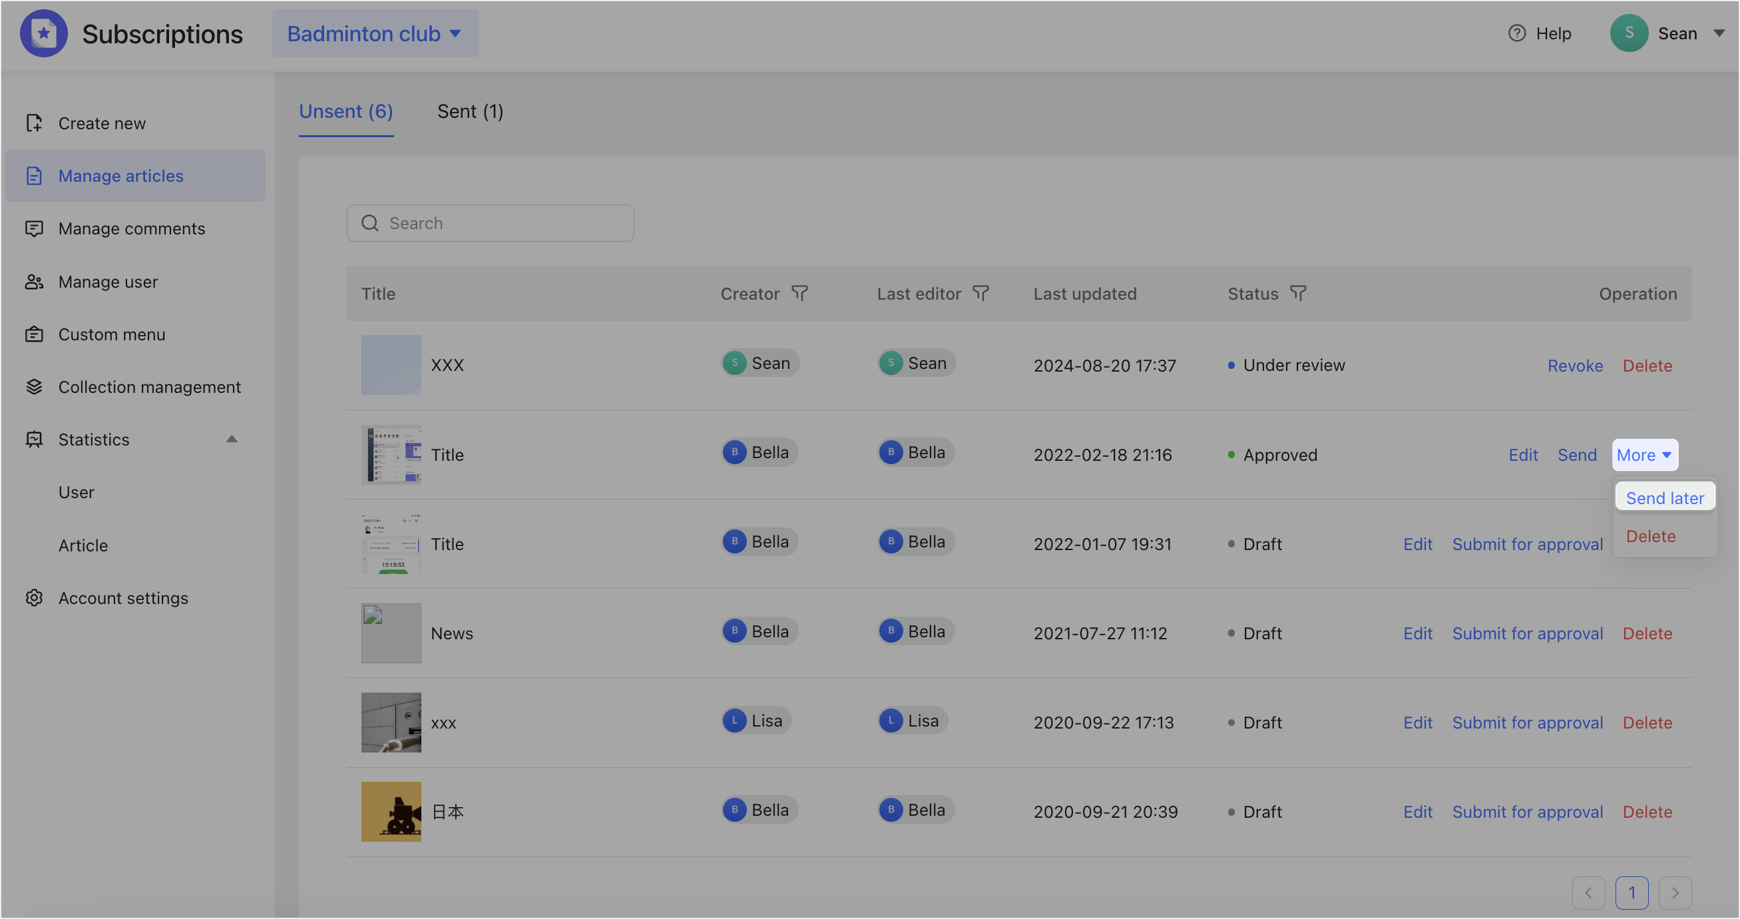Click the News article thumbnail
The width and height of the screenshot is (1740, 919).
click(x=391, y=633)
